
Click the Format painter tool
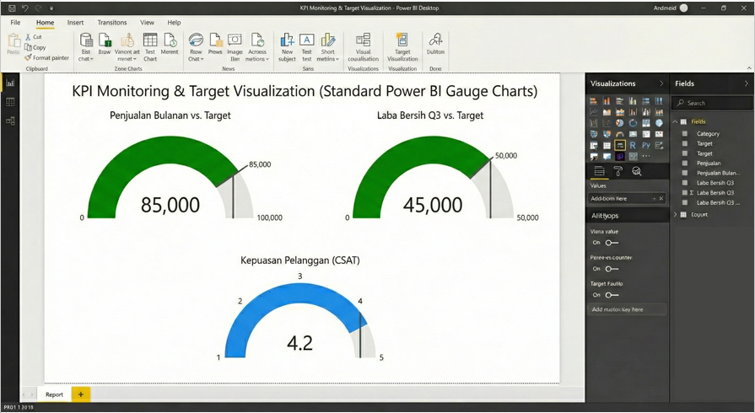[47, 58]
